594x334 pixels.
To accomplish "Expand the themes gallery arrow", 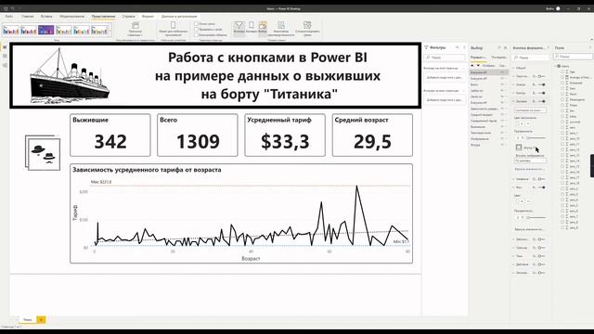I will (110, 30).
